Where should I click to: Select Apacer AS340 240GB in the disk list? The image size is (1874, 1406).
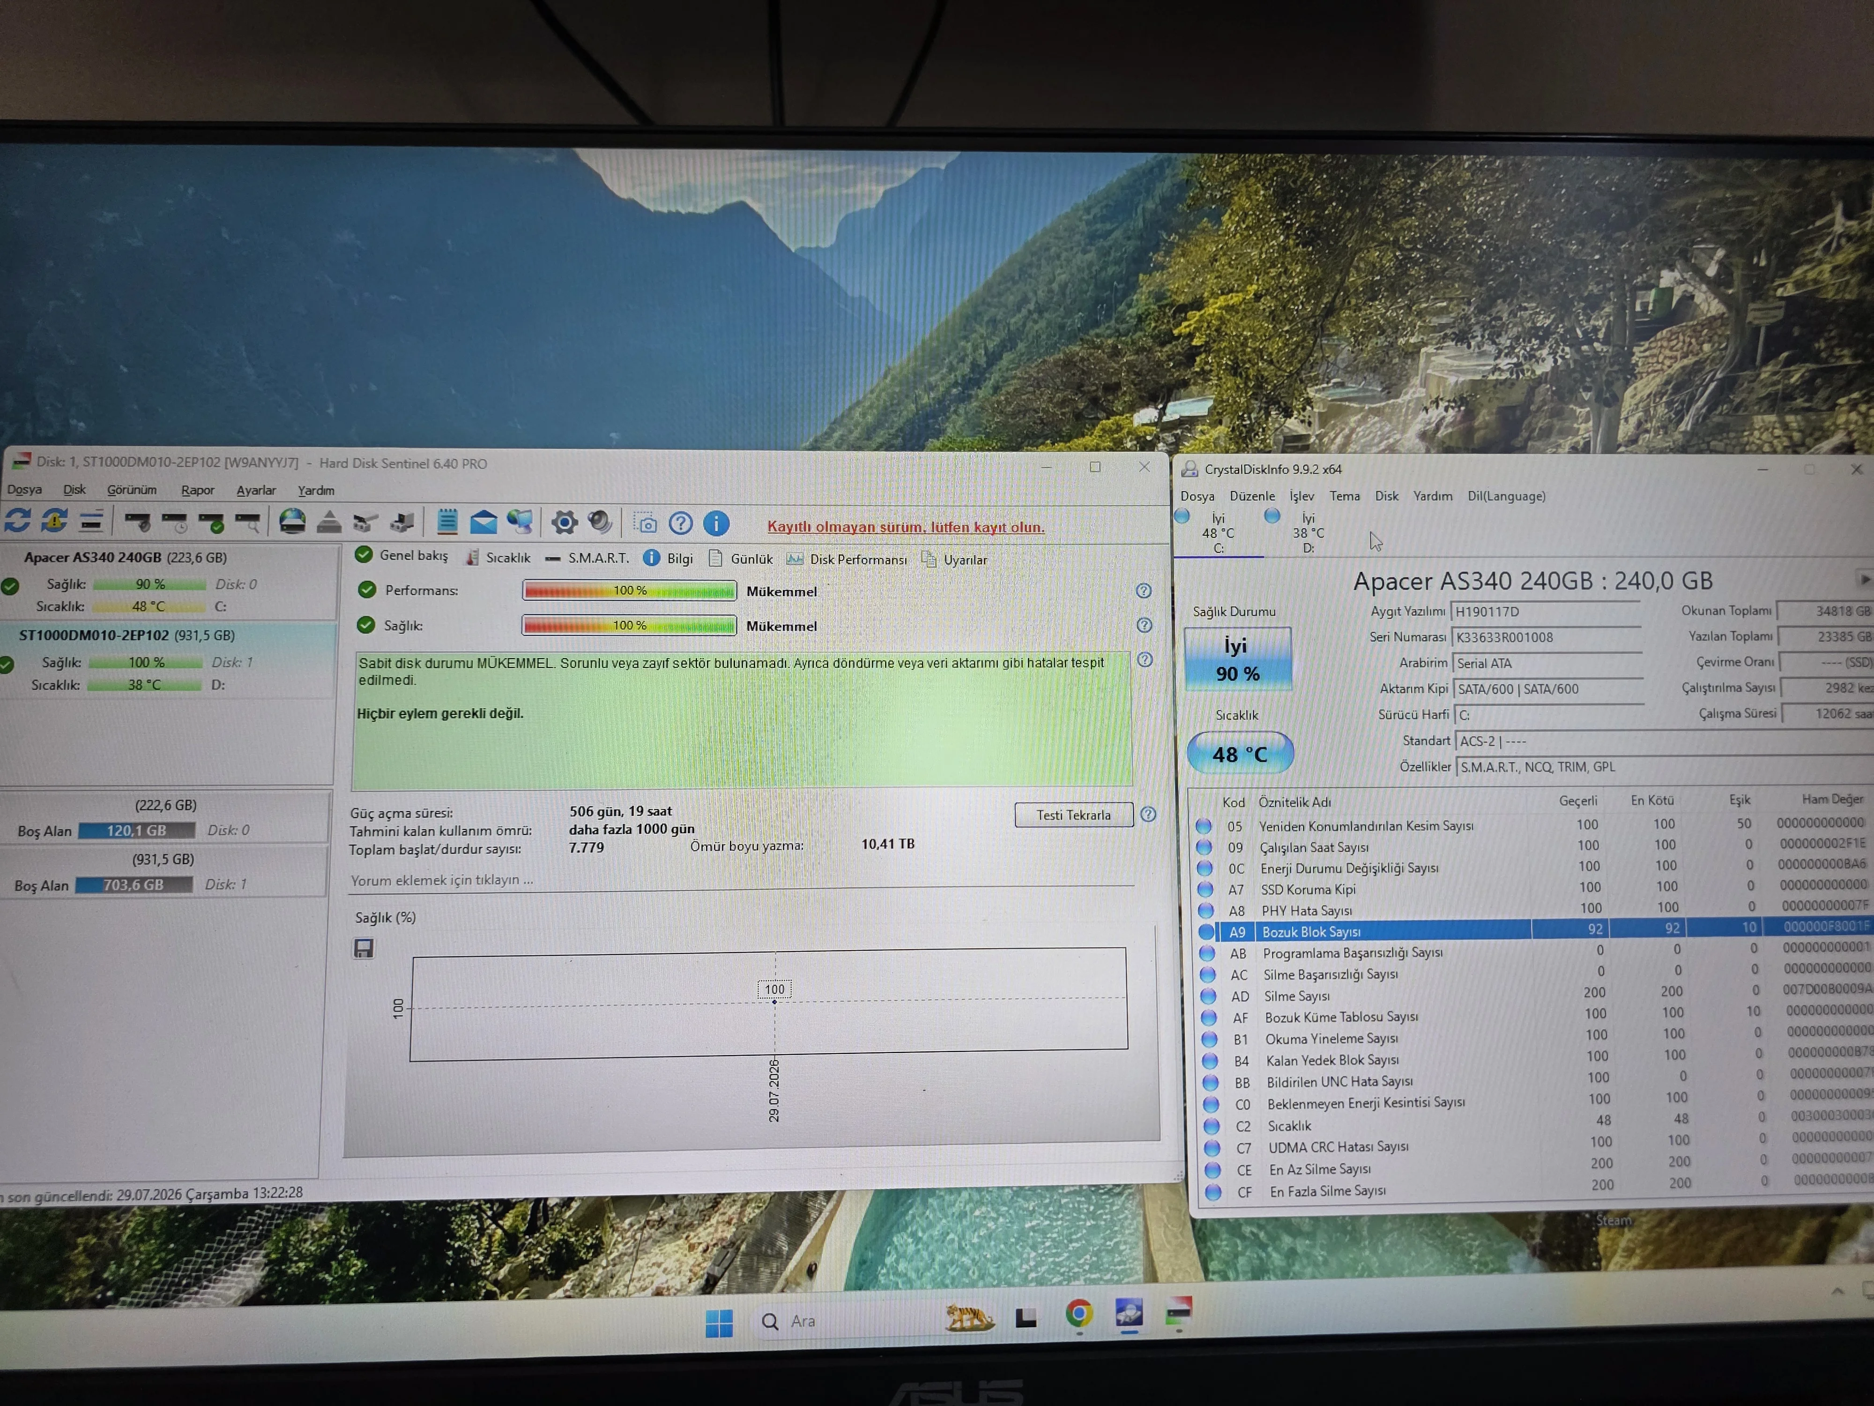point(167,582)
